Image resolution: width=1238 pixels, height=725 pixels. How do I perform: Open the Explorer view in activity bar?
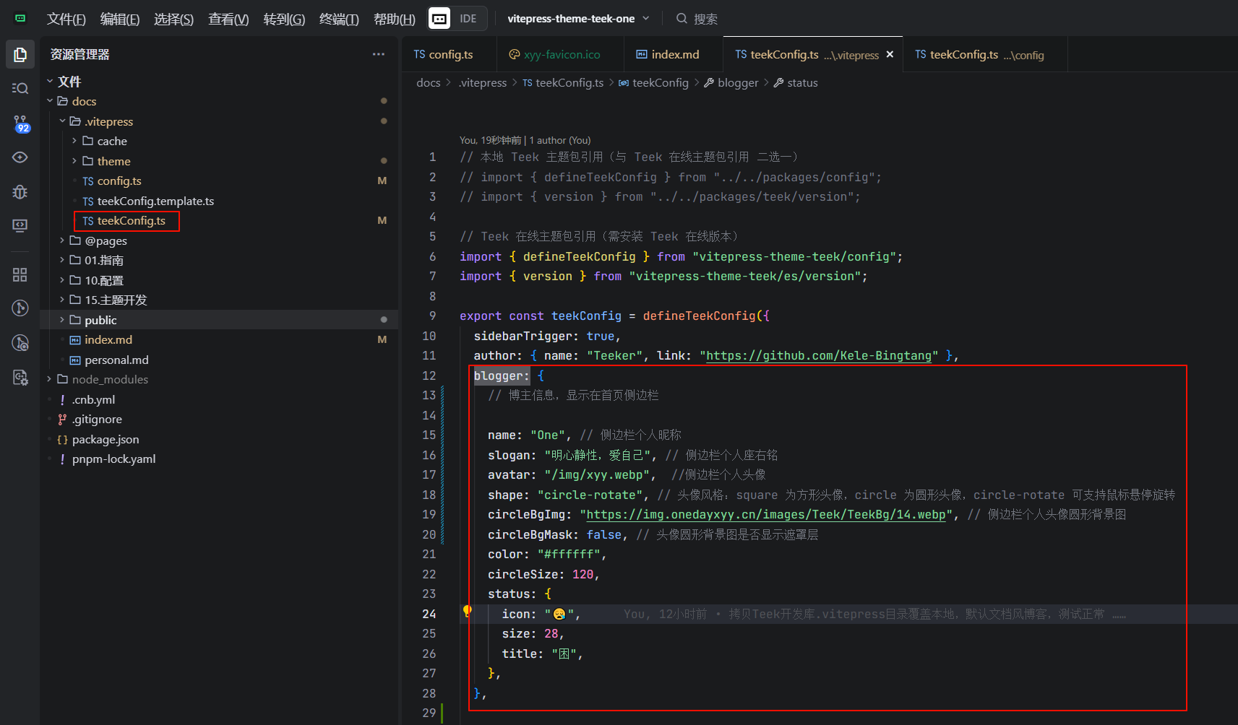tap(20, 55)
